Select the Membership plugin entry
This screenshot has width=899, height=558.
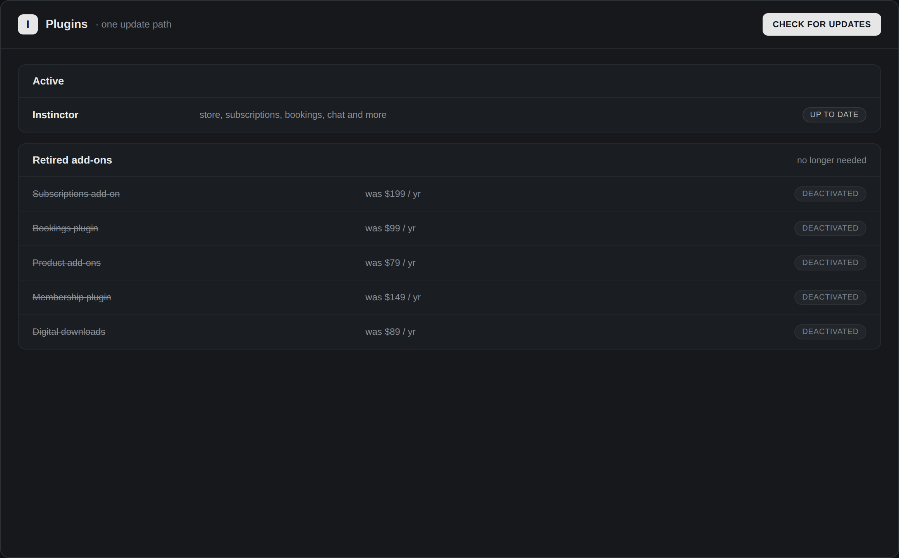coord(72,297)
